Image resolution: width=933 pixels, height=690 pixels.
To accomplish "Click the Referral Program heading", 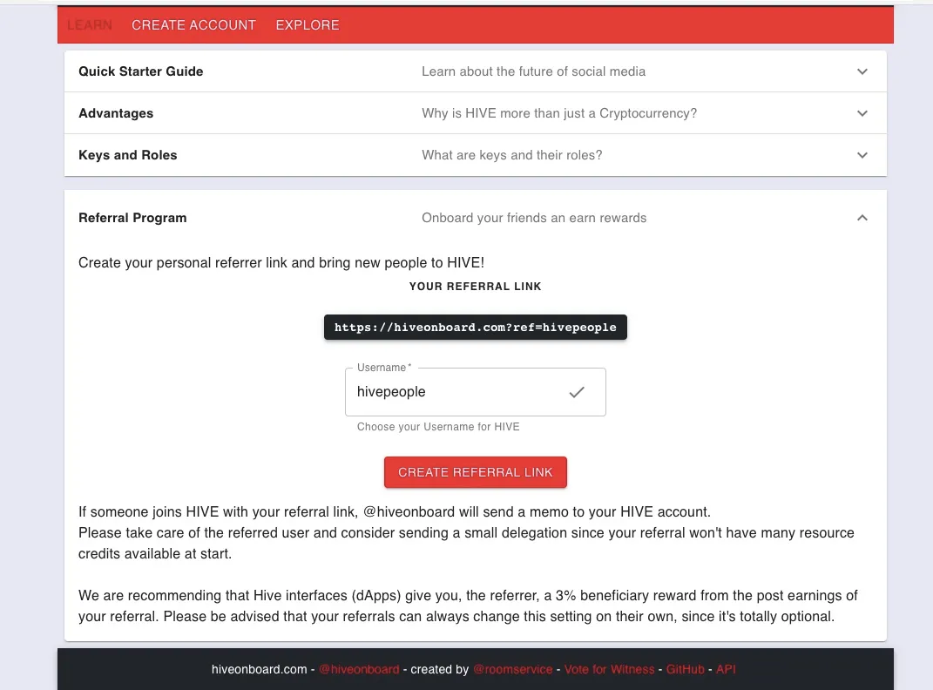I will [x=132, y=218].
